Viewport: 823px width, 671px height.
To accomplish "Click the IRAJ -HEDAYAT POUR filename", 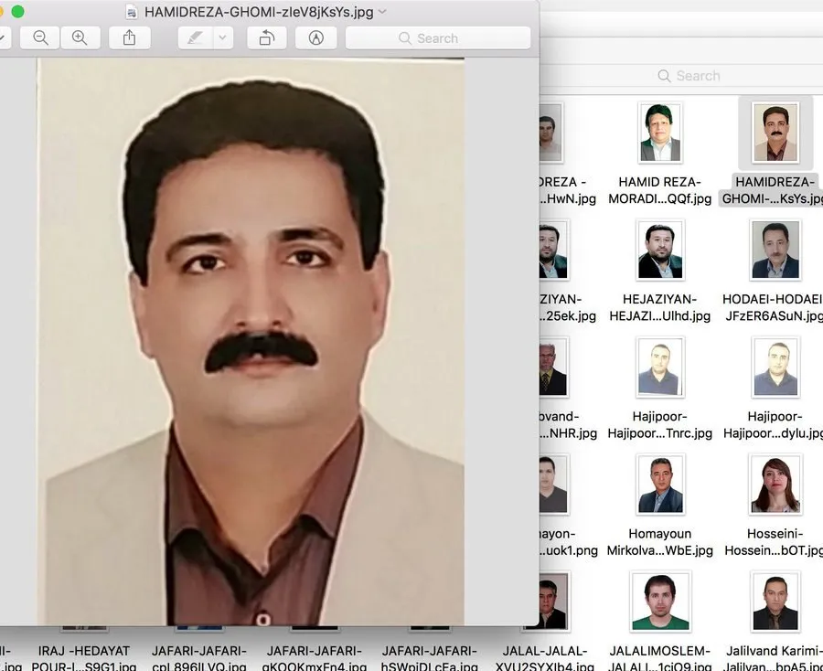I will pyautogui.click(x=84, y=658).
